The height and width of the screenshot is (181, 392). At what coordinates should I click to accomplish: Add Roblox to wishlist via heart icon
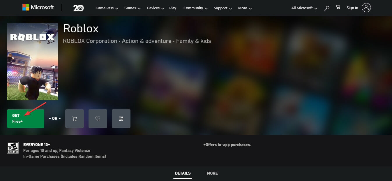(x=98, y=118)
